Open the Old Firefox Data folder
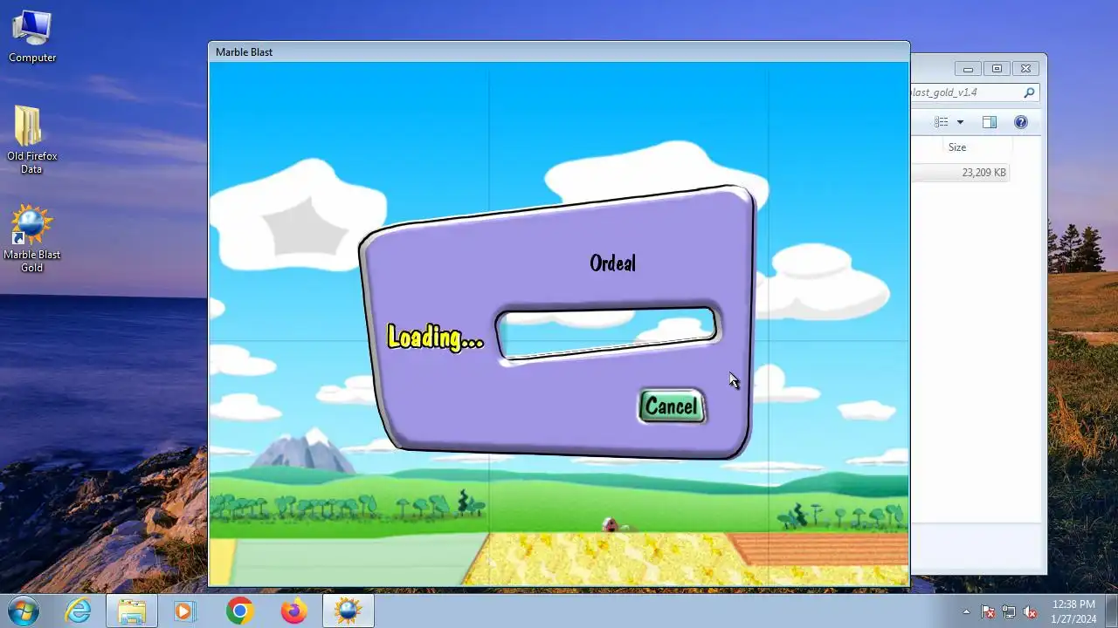This screenshot has width=1118, height=628. coord(32,140)
